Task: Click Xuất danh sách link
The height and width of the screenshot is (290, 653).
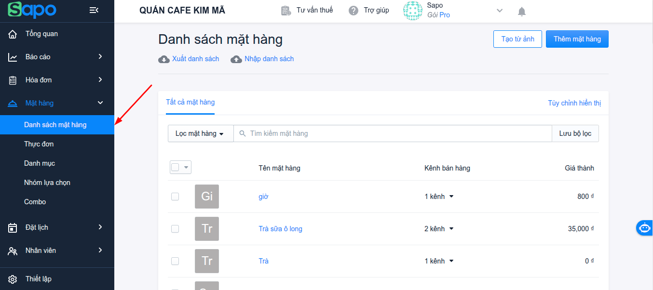Action: coord(195,59)
